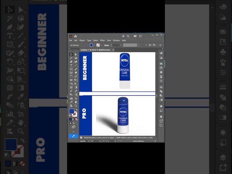Image resolution: width=232 pixels, height=174 pixels.
Task: Set paint mode to Color
Action: coord(70,119)
